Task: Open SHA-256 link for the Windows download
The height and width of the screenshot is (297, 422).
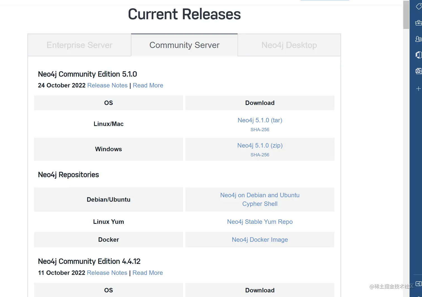Action: [260, 155]
